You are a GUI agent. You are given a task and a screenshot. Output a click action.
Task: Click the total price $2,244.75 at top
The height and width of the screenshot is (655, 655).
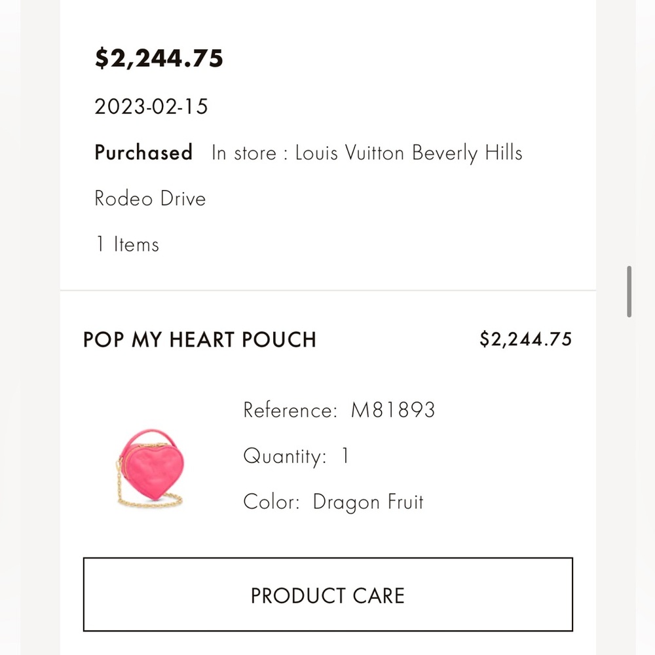[x=159, y=58]
